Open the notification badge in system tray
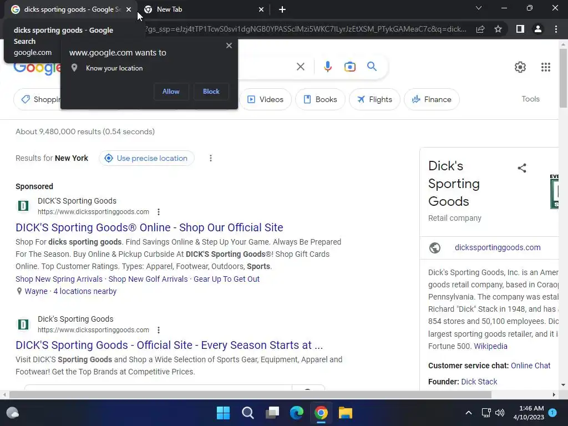Viewport: 568px width, 426px height. click(553, 413)
